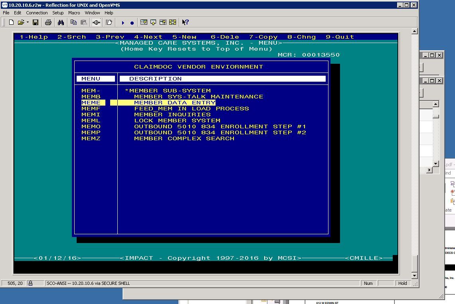Expand the Open button dropdown arrow

(x=28, y=22)
